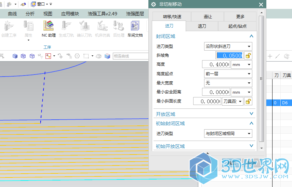Image resolution: width=292 pixels, height=187 pixels.
Task: Click the hexagon with center dot icon
Action: [x=77, y=56]
